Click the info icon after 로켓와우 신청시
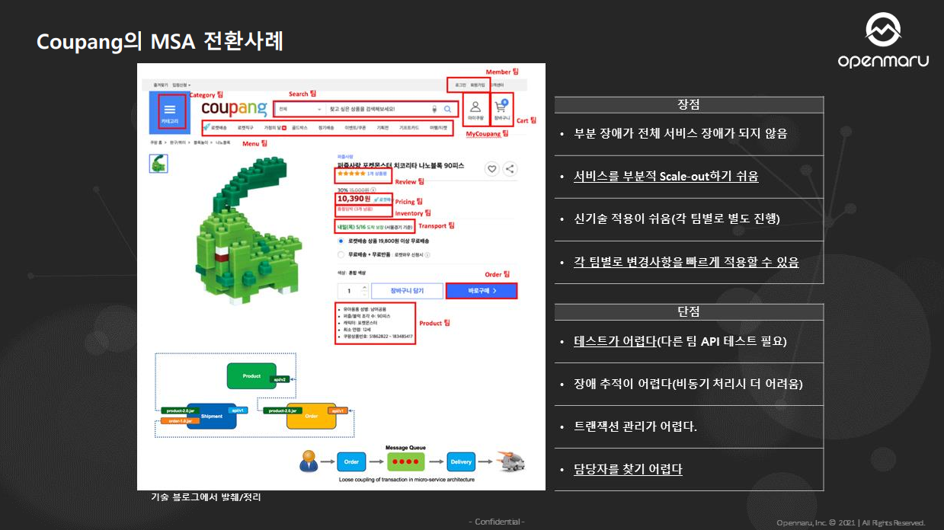Viewport: 944px width, 530px height. [427, 255]
